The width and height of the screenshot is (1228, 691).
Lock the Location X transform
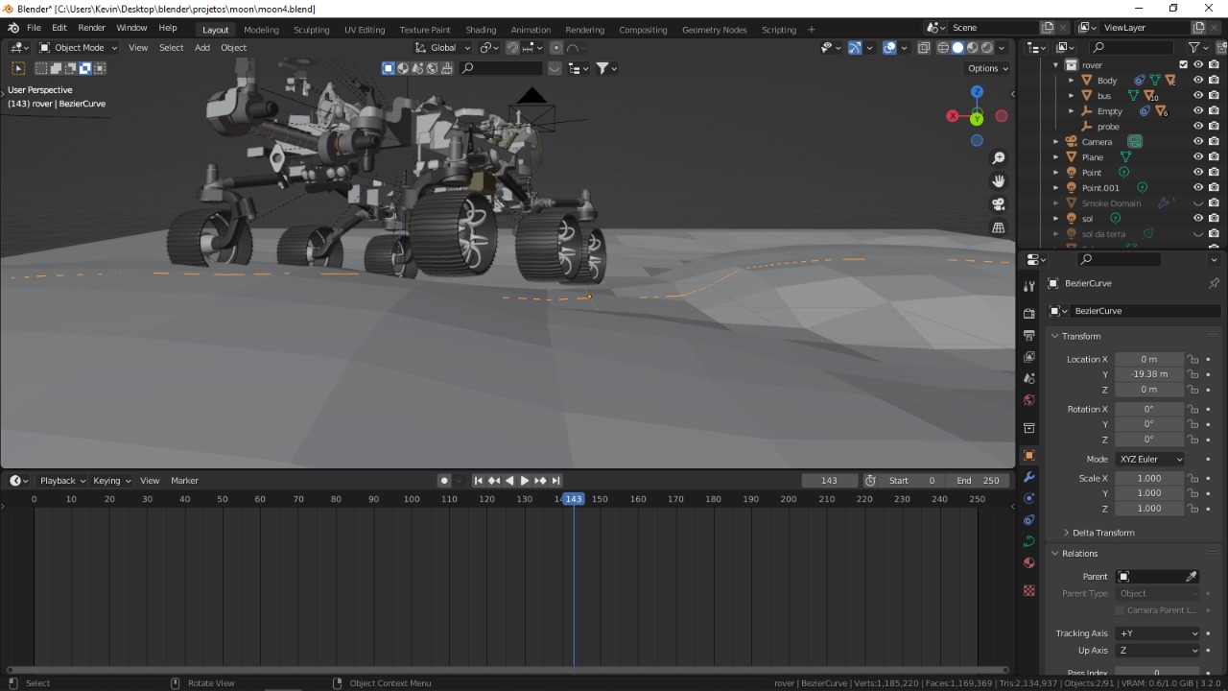[1193, 360]
